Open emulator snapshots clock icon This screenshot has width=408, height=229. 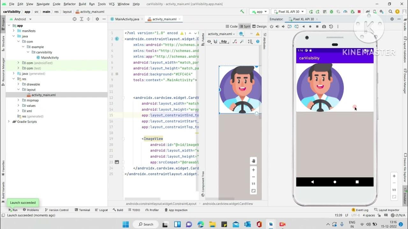click(331, 27)
